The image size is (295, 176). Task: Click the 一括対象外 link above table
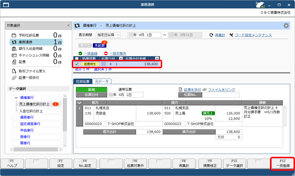pyautogui.click(x=118, y=53)
